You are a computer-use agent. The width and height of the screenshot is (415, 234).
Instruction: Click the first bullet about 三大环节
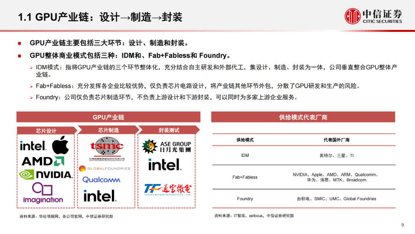click(x=109, y=43)
